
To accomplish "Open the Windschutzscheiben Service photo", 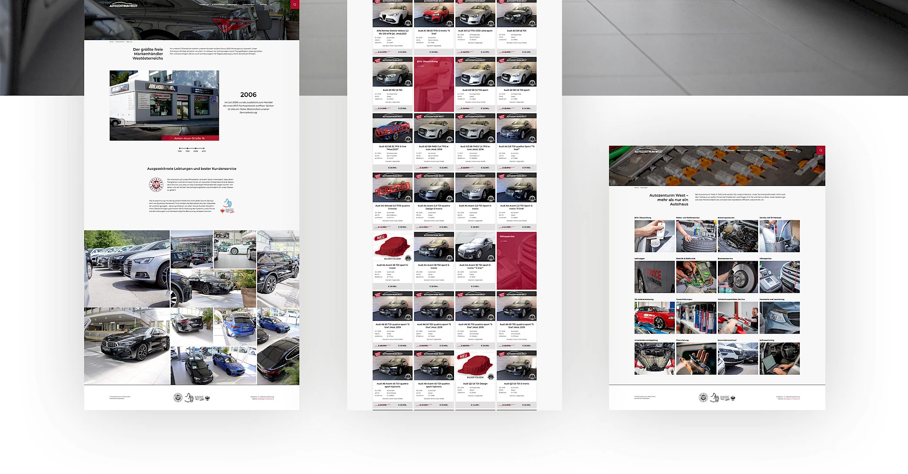I will [738, 318].
